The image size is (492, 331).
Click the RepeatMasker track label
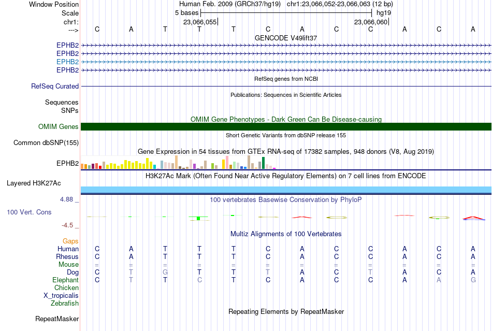click(57, 319)
